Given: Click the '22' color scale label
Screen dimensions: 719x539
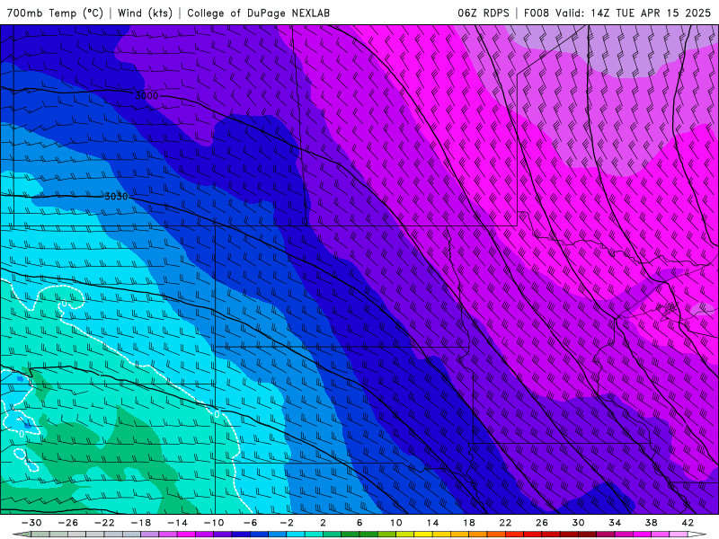Looking at the screenshot, I should pyautogui.click(x=505, y=523).
